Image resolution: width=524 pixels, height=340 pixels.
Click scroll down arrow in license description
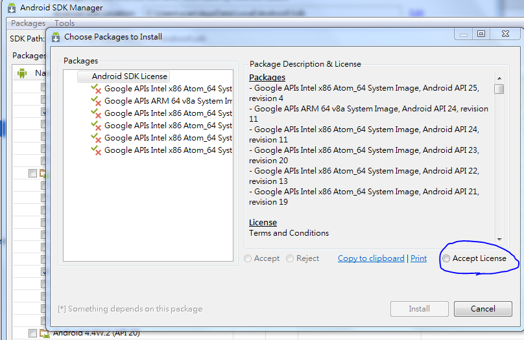pyautogui.click(x=499, y=239)
